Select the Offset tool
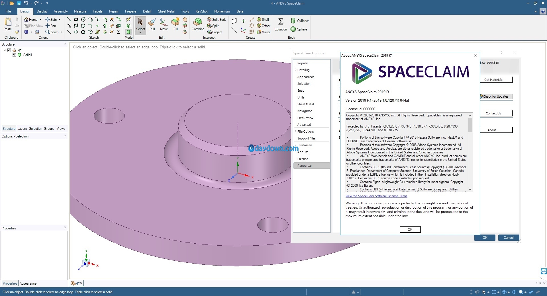The width and height of the screenshot is (547, 296). pos(264,26)
